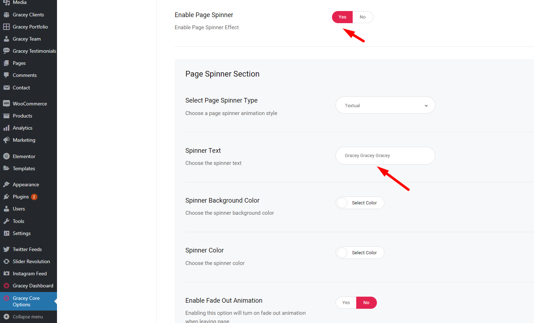This screenshot has height=323, width=534.
Task: Click the Plugins plug icon
Action: click(6, 197)
